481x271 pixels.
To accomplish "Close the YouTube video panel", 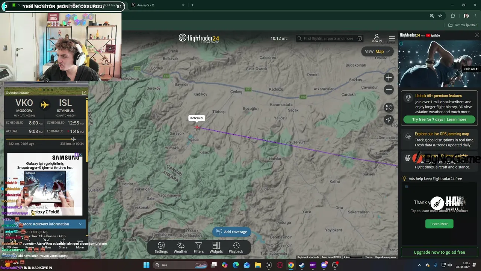I will coord(477,35).
